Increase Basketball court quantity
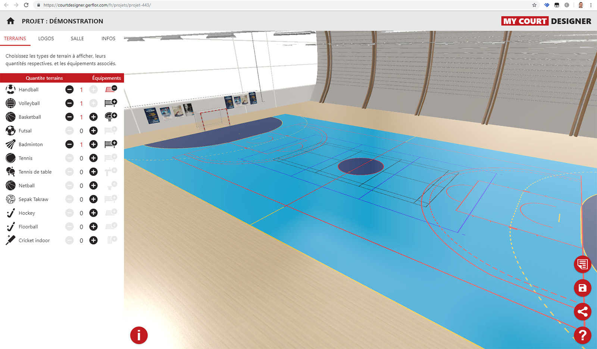Image resolution: width=597 pixels, height=349 pixels. click(x=93, y=117)
